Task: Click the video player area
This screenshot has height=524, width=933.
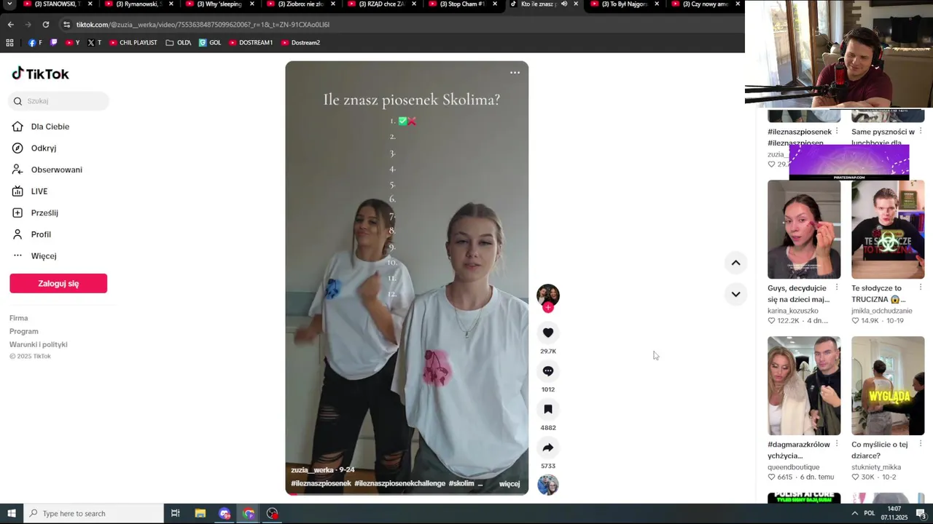Action: coord(407,277)
